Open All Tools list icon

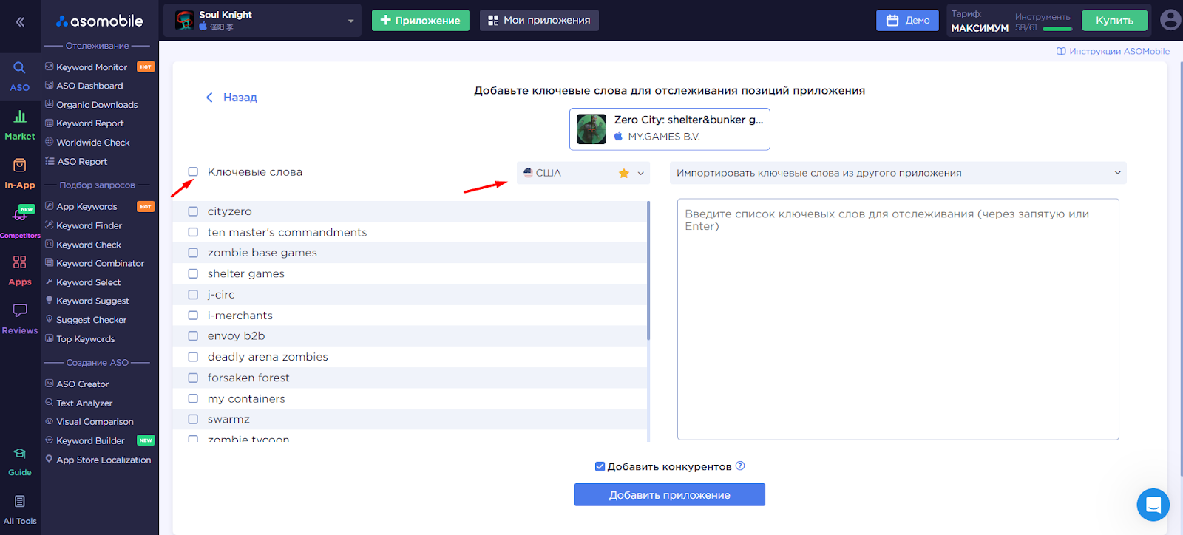(20, 502)
